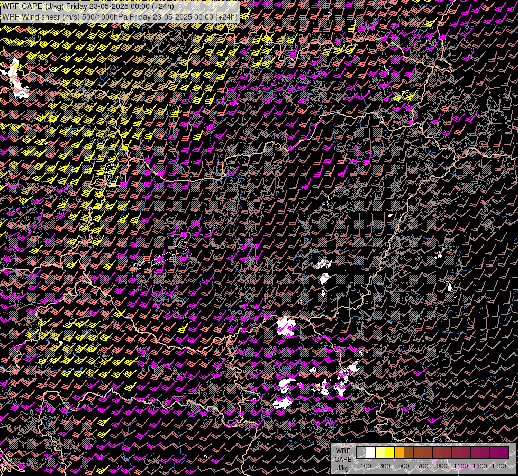Click the legend value 700
The image size is (518, 476).
pyautogui.click(x=423, y=466)
